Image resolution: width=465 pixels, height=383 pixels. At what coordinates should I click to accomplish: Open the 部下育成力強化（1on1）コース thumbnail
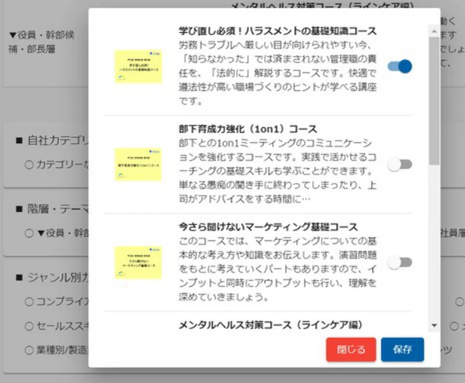point(138,164)
